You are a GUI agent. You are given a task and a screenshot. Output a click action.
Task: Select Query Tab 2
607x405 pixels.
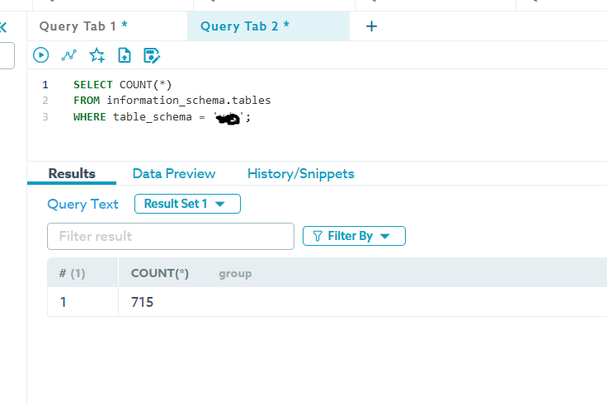pyautogui.click(x=245, y=26)
